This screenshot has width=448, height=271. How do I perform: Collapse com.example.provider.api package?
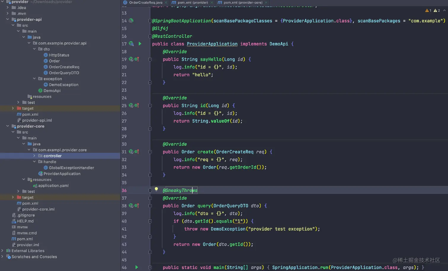pyautogui.click(x=29, y=43)
